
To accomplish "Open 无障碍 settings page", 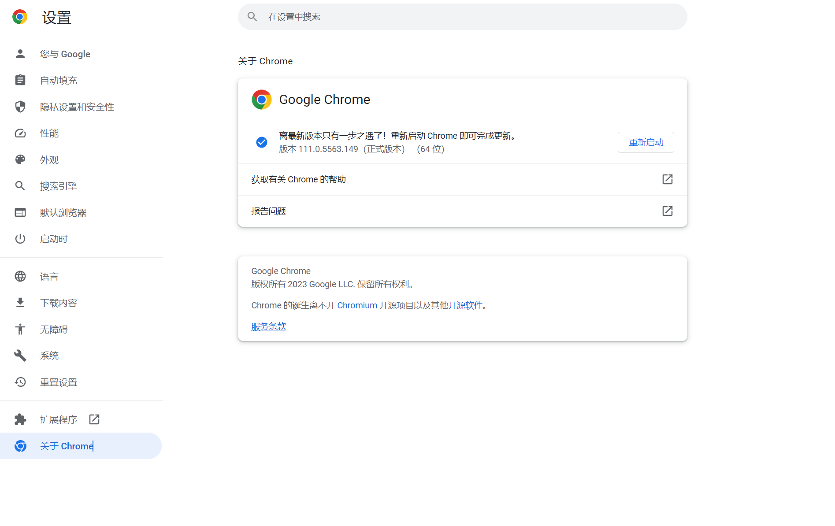I will [x=54, y=330].
